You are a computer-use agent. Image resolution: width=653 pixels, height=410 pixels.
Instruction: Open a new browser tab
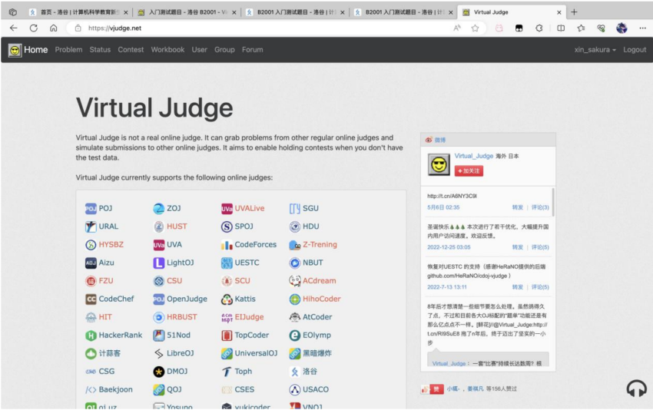point(574,12)
